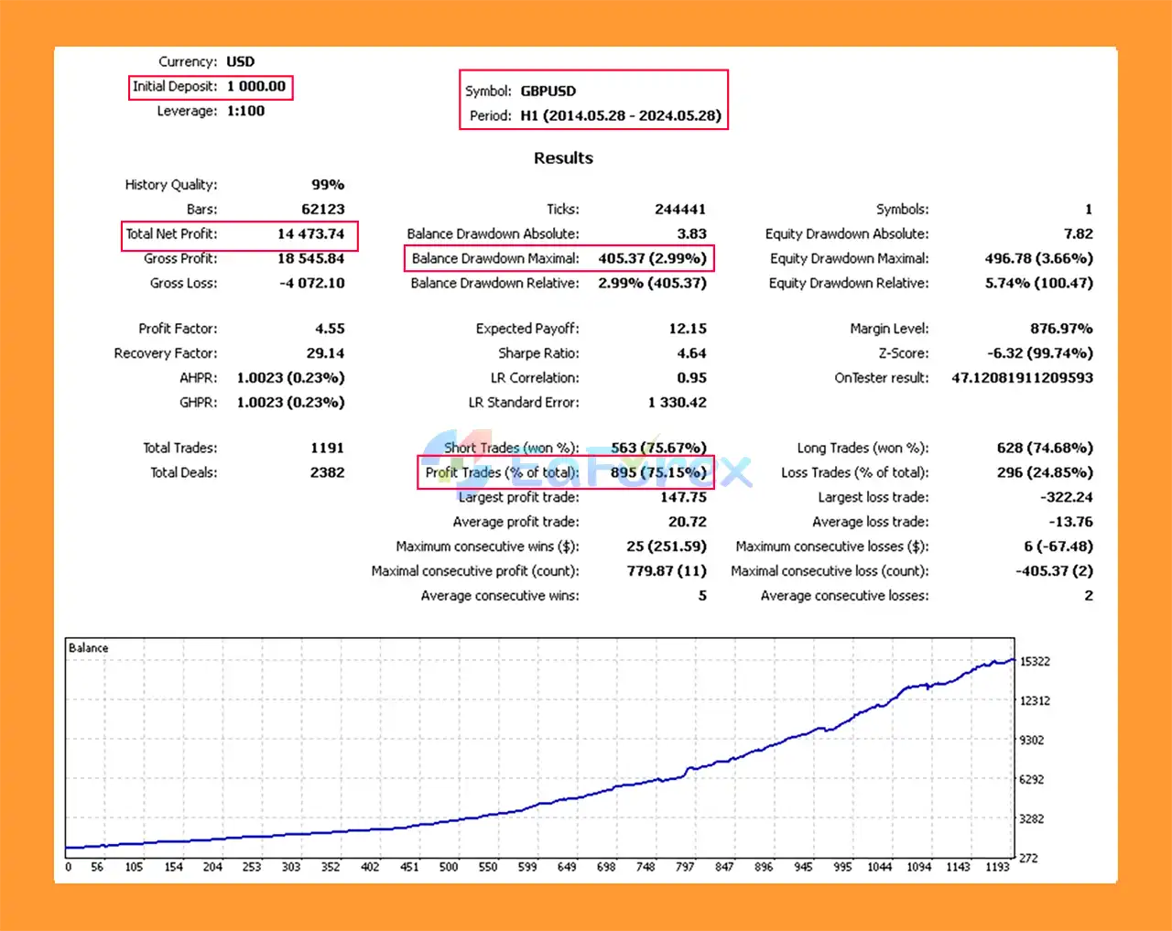Click the Sharpe Ratio value 4.64
1172x931 pixels.
click(691, 352)
